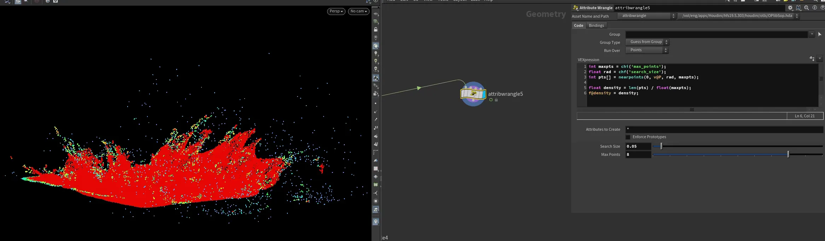
Task: Switch to the Code tab
Action: point(579,25)
